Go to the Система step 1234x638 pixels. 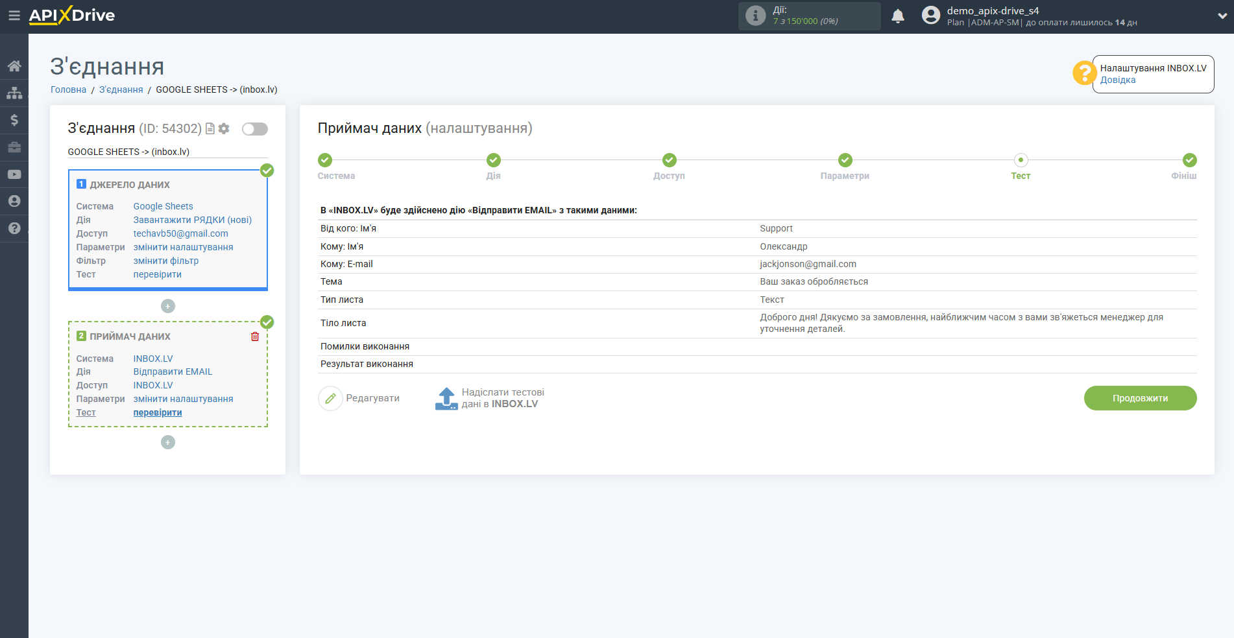tap(325, 160)
